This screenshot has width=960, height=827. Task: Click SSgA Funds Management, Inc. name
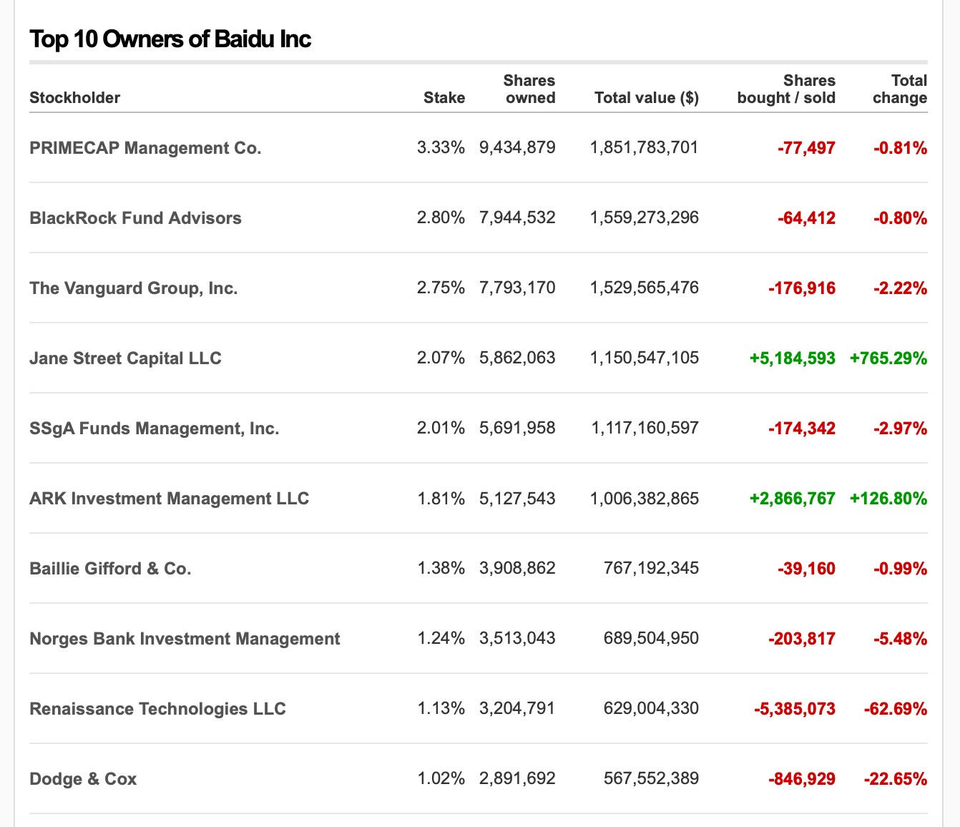(x=155, y=429)
